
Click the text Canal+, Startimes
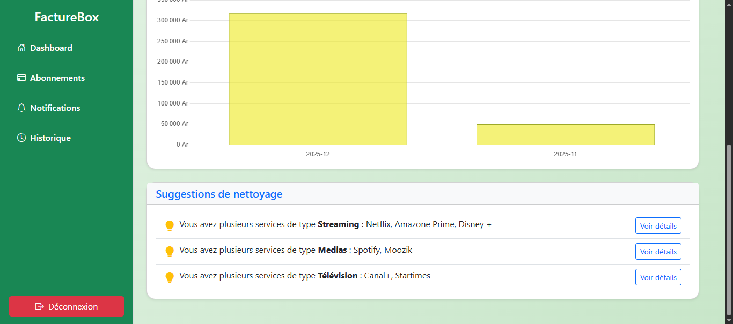397,276
